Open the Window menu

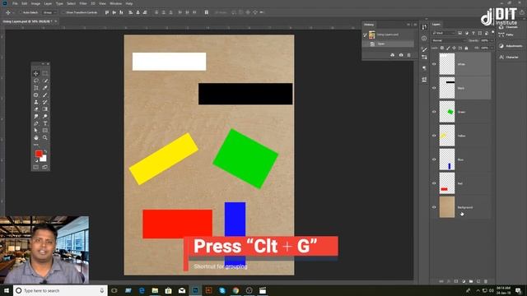115,3
